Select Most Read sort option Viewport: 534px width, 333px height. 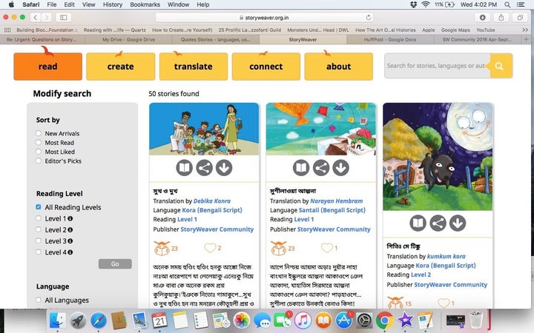(x=39, y=142)
